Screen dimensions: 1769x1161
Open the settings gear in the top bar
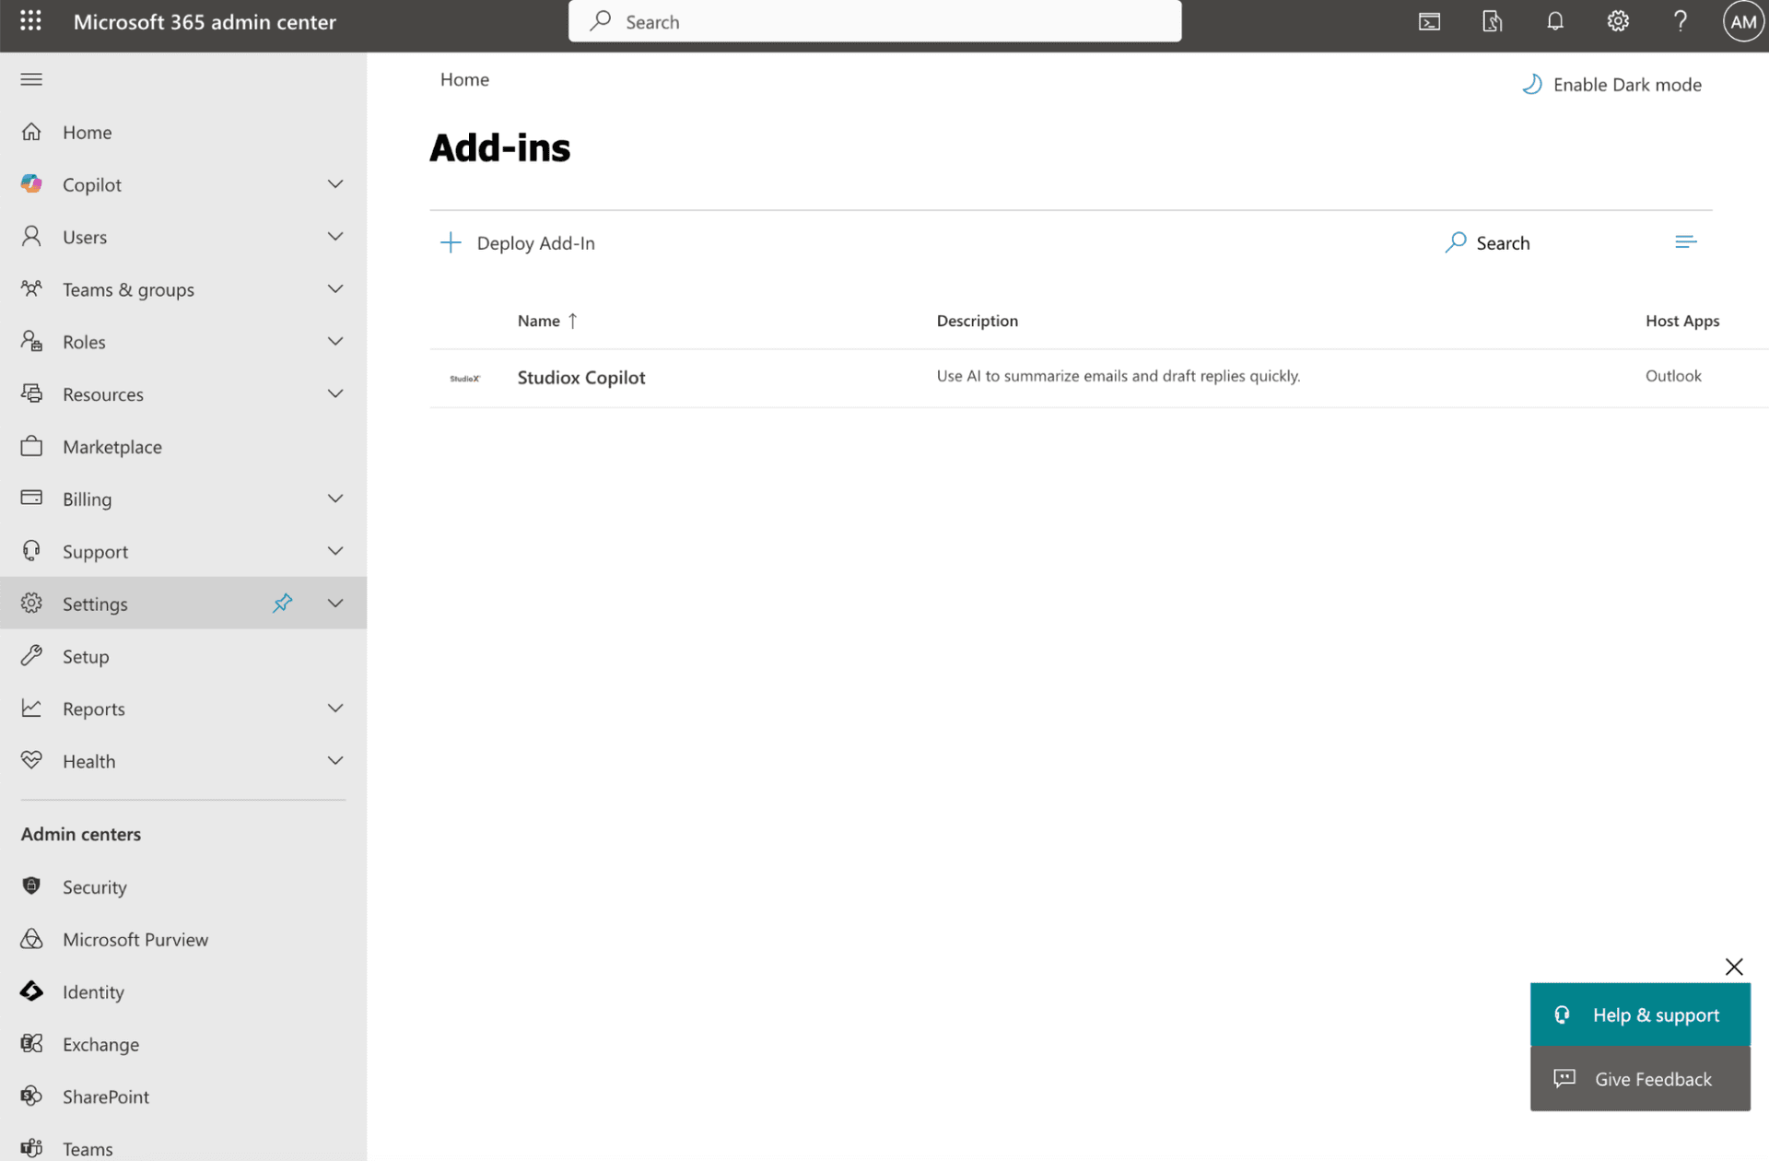(1617, 21)
